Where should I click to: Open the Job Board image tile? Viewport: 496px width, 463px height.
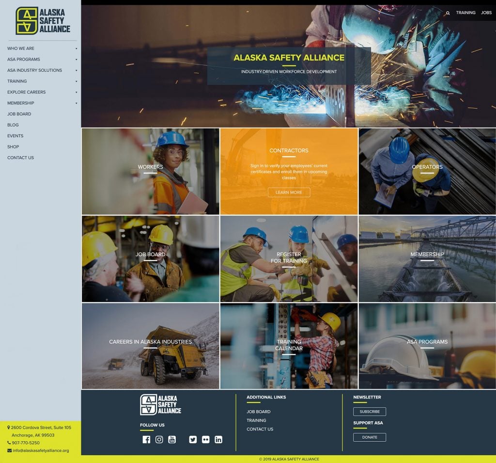coord(151,259)
